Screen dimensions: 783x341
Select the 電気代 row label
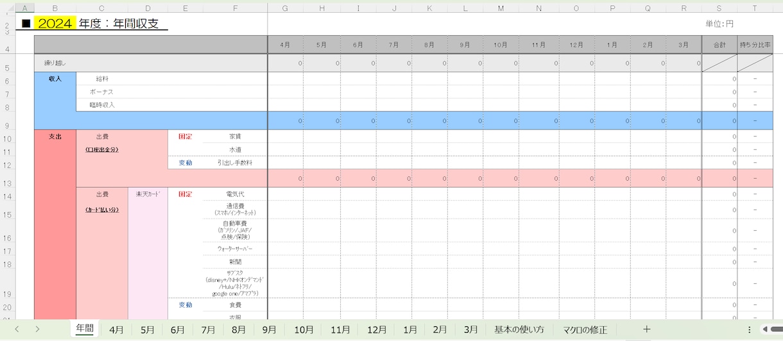click(x=235, y=194)
